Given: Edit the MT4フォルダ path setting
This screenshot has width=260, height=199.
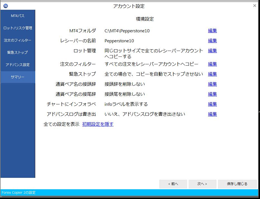Looking at the screenshot, I should click(212, 31).
